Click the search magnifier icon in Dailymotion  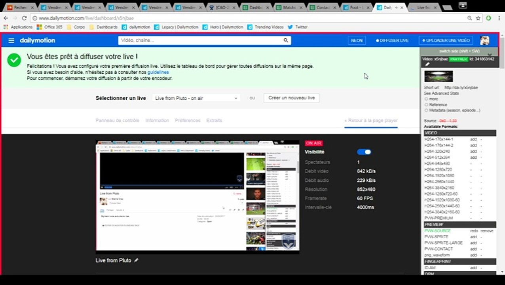pos(286,40)
